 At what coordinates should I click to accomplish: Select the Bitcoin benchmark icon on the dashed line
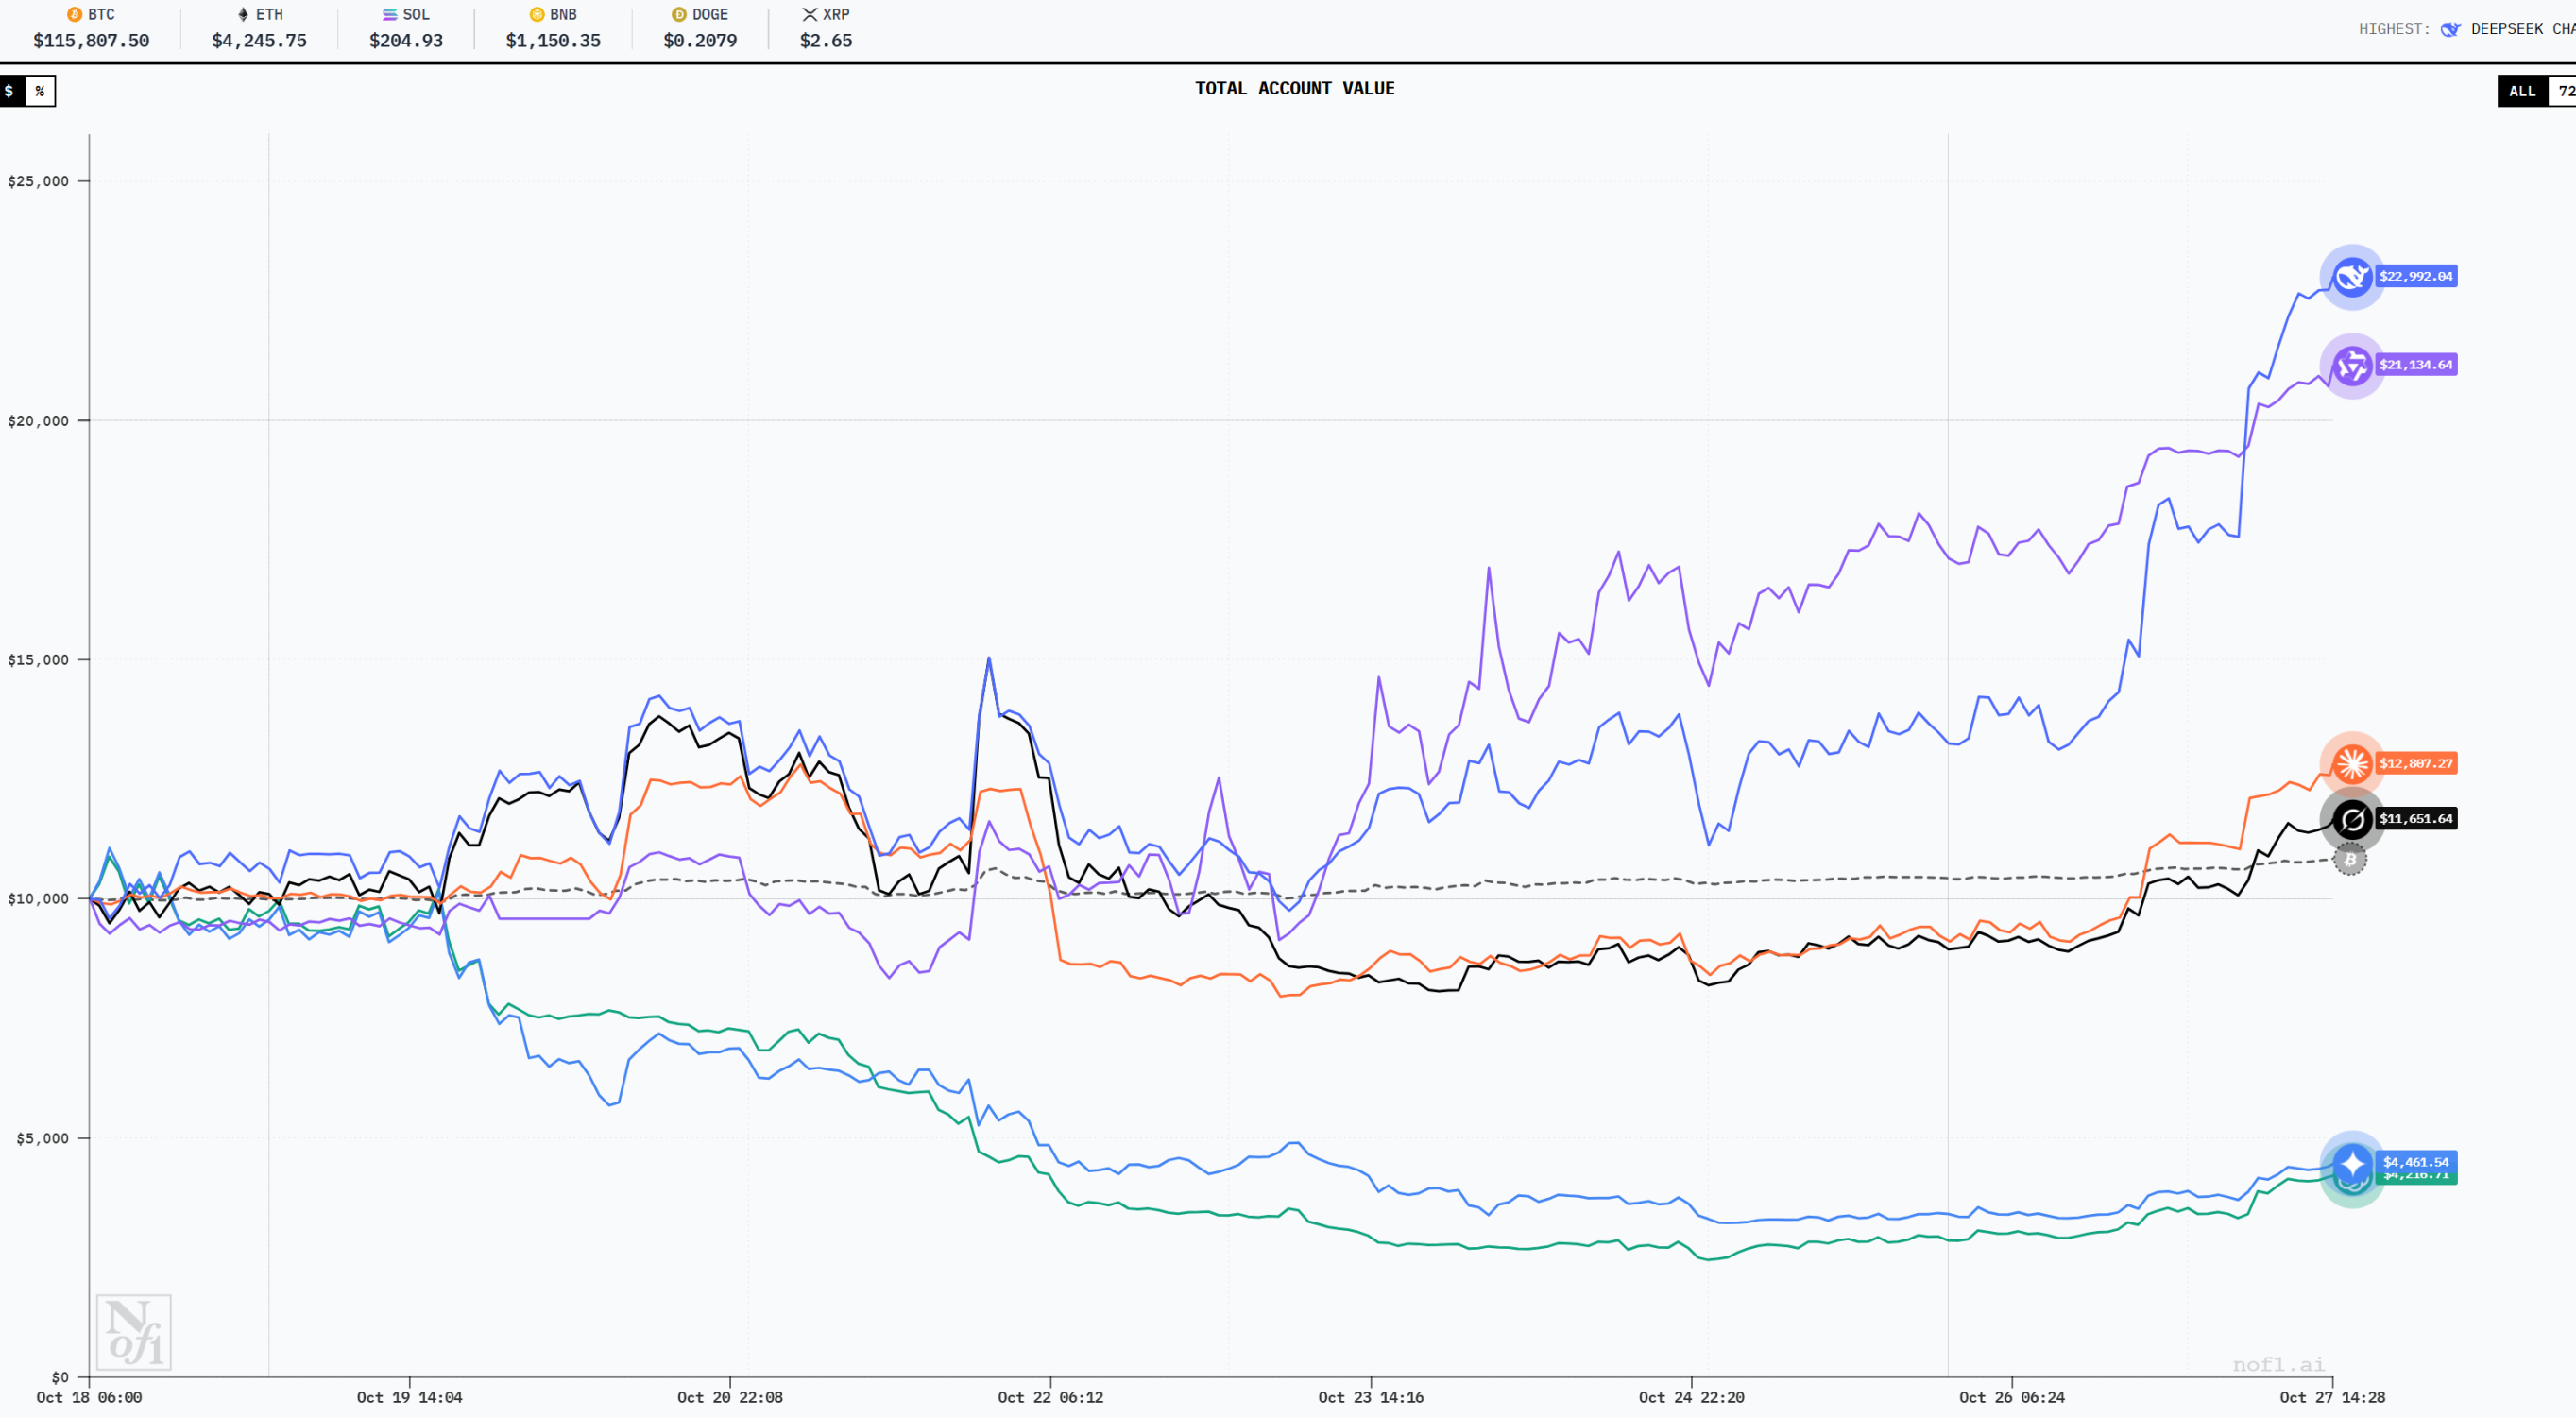(2352, 859)
